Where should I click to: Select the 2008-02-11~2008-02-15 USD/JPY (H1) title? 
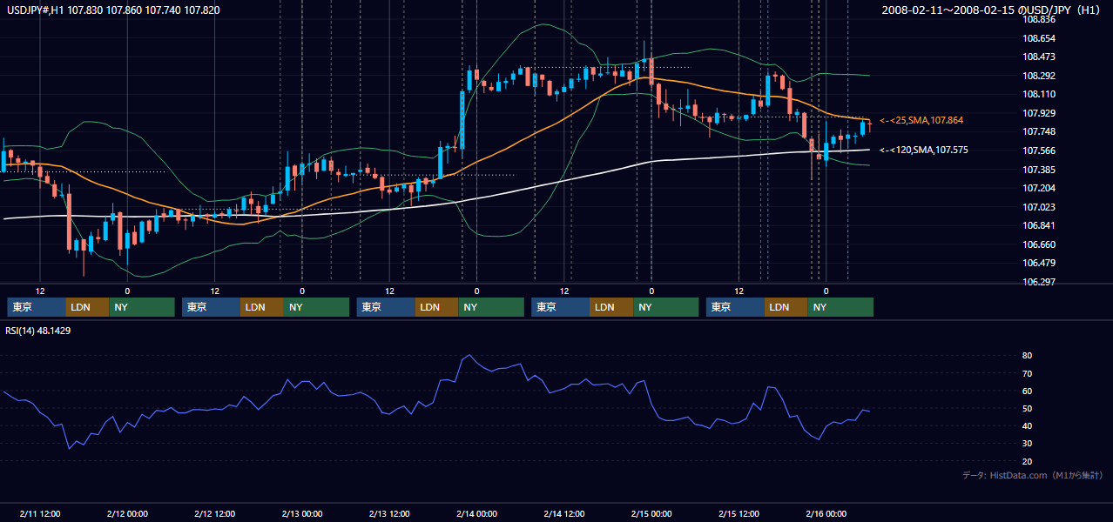click(x=993, y=10)
